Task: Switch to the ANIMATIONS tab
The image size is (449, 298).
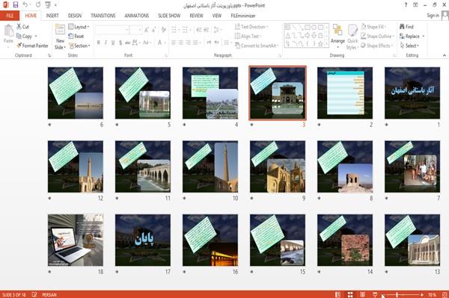Action: (137, 16)
